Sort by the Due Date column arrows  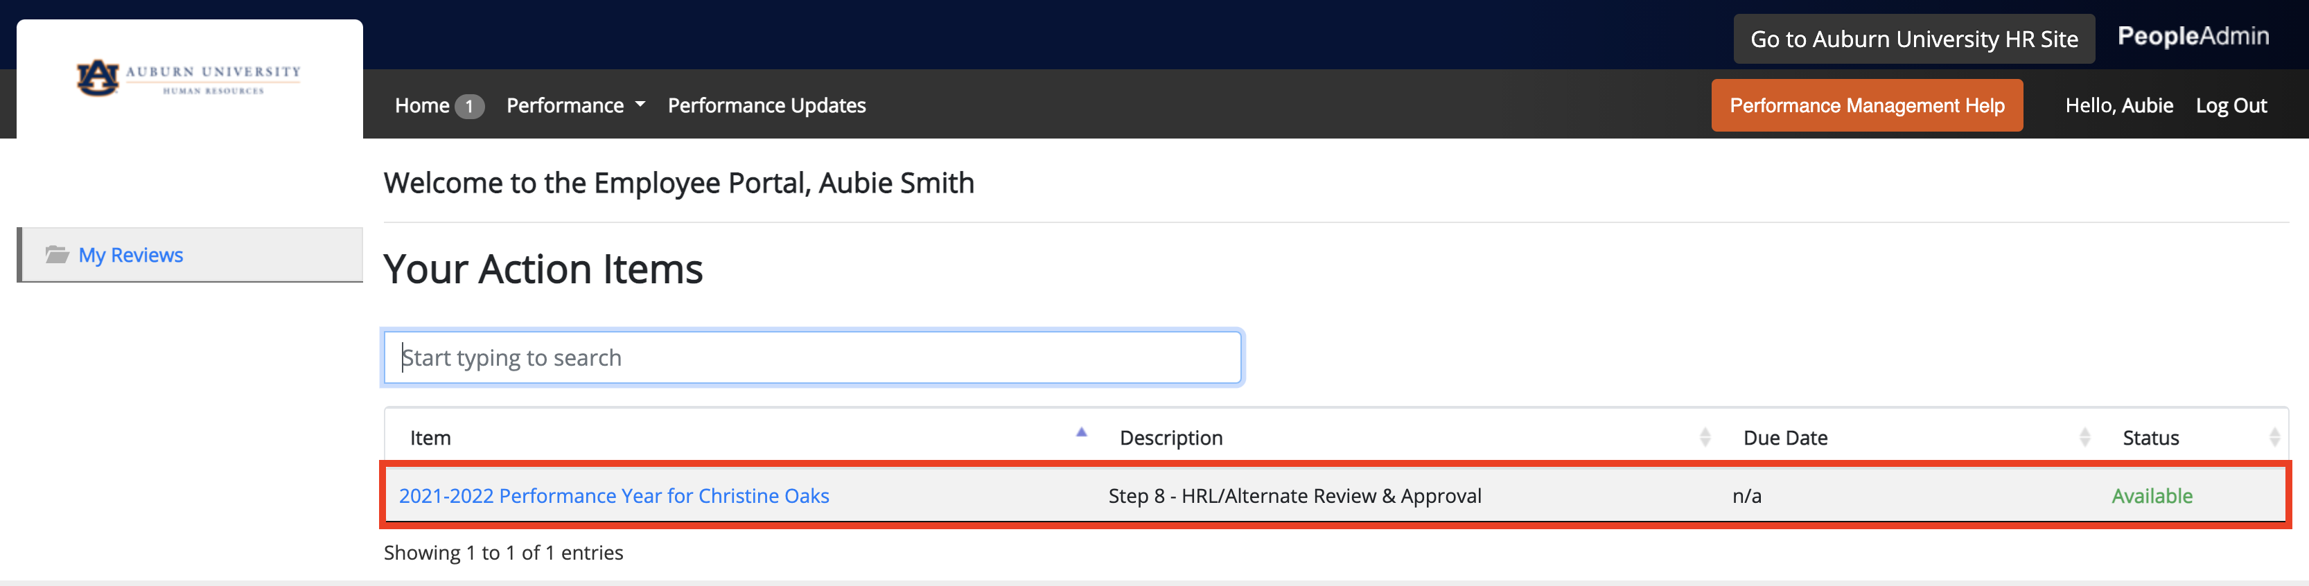2085,437
